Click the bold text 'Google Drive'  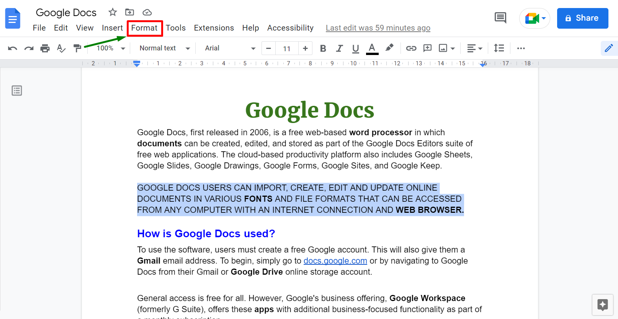(257, 272)
